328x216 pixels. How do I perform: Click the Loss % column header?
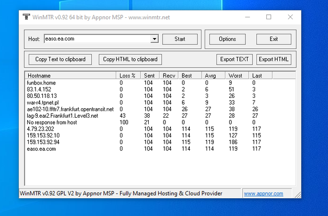coord(128,76)
